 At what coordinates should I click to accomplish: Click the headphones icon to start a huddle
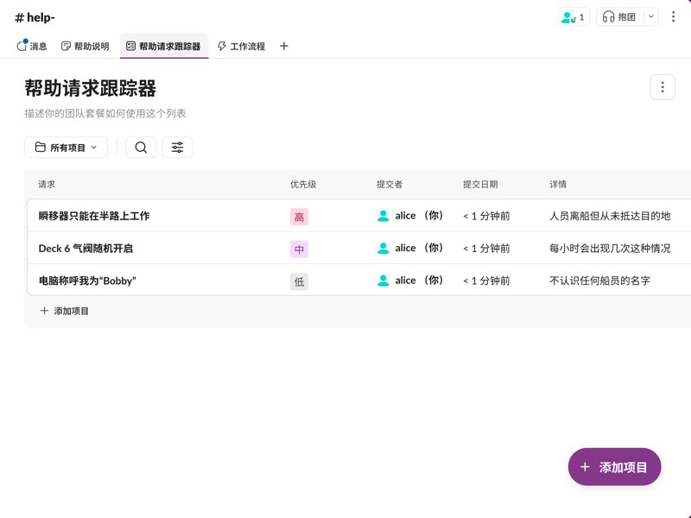click(x=610, y=16)
